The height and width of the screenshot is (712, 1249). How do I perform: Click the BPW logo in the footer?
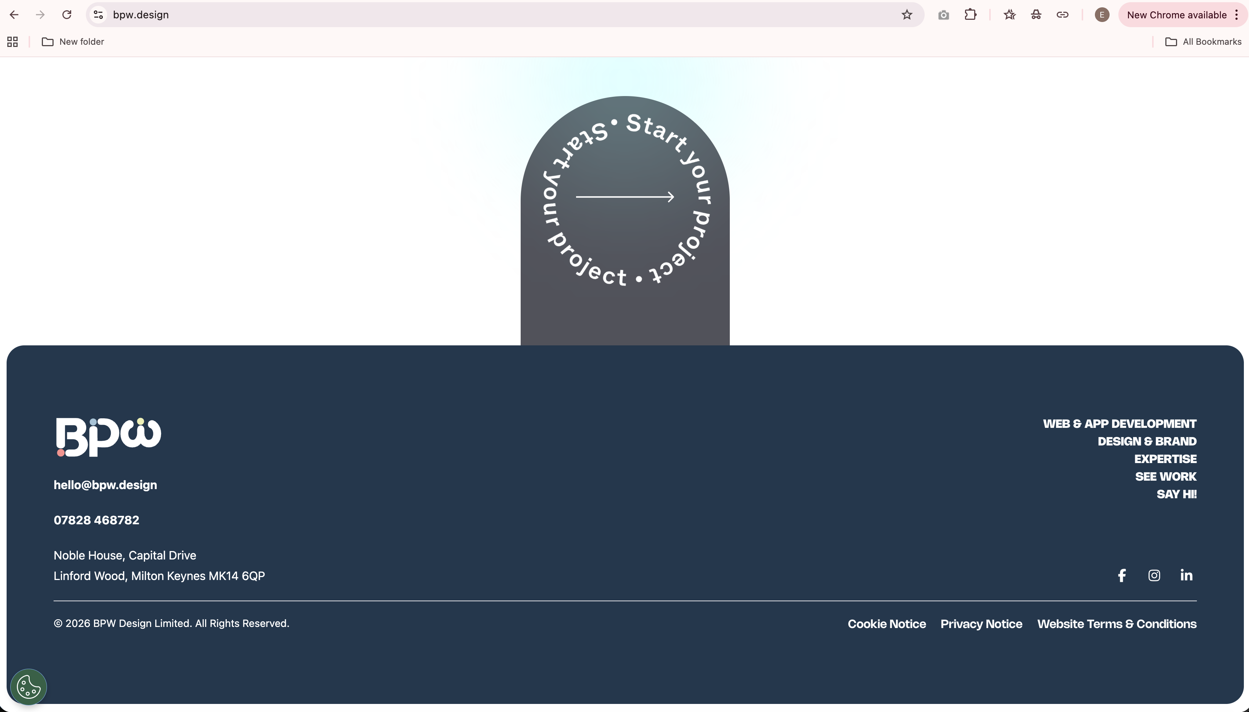point(108,437)
